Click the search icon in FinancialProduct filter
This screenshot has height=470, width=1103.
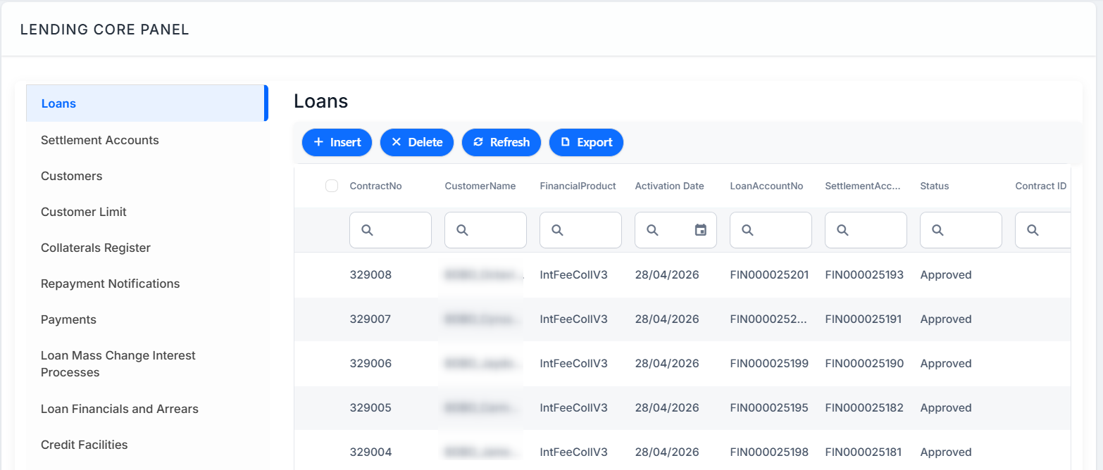click(x=557, y=230)
